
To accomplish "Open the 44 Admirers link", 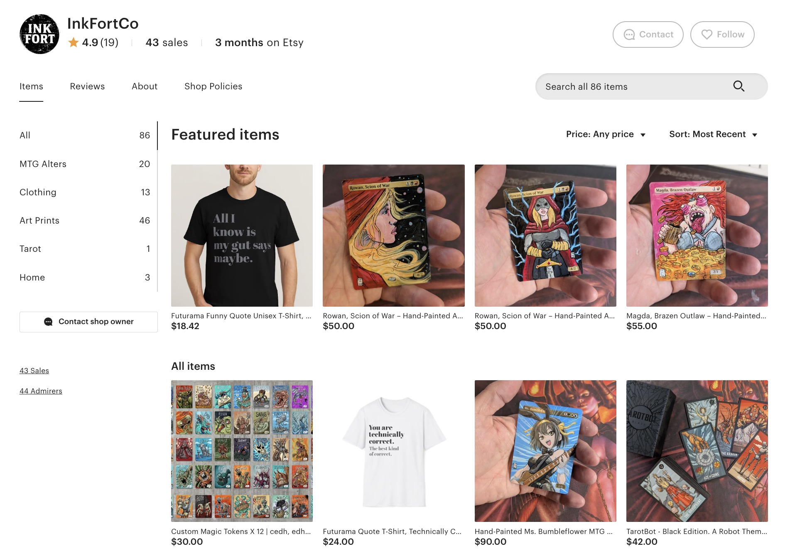I will [41, 391].
